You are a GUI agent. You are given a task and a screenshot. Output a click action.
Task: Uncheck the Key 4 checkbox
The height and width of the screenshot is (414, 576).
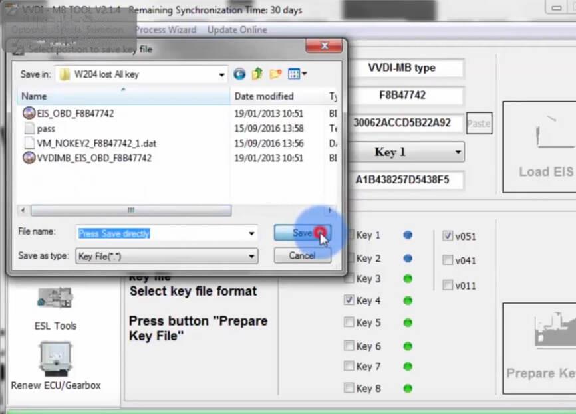click(x=349, y=300)
